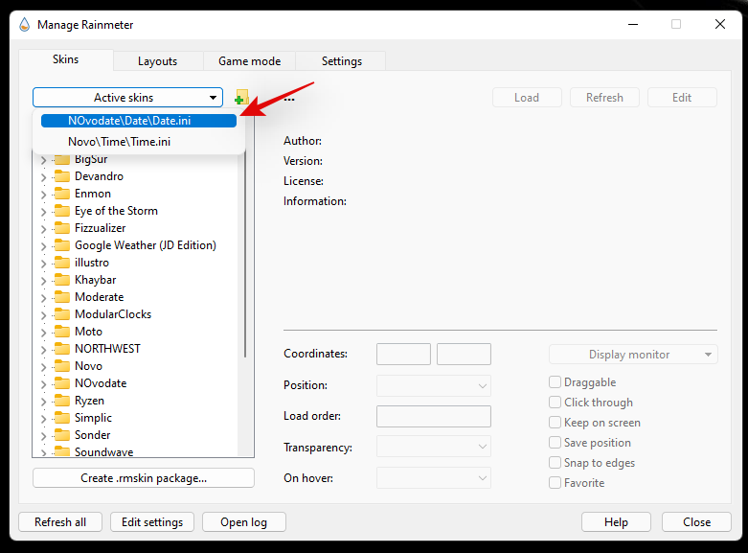
Task: Click the Load order input field
Action: [x=434, y=416]
